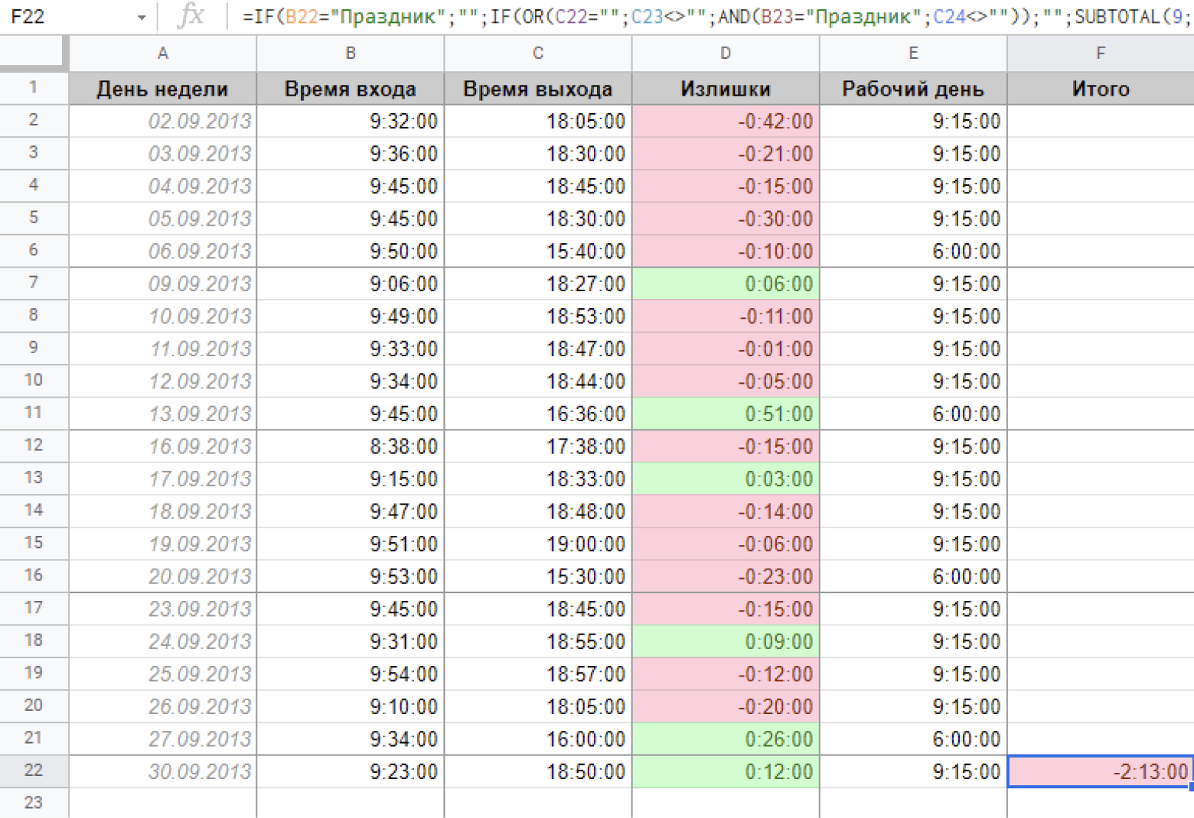Viewport: 1194px width, 818px height.
Task: Select column E header
Action: [x=913, y=54]
